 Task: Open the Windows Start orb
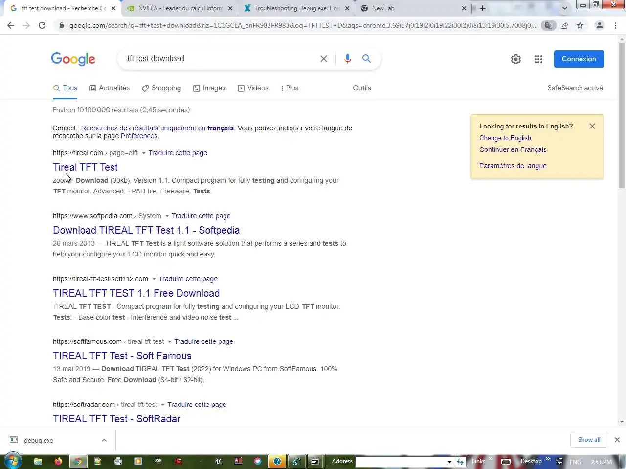pyautogui.click(x=13, y=461)
